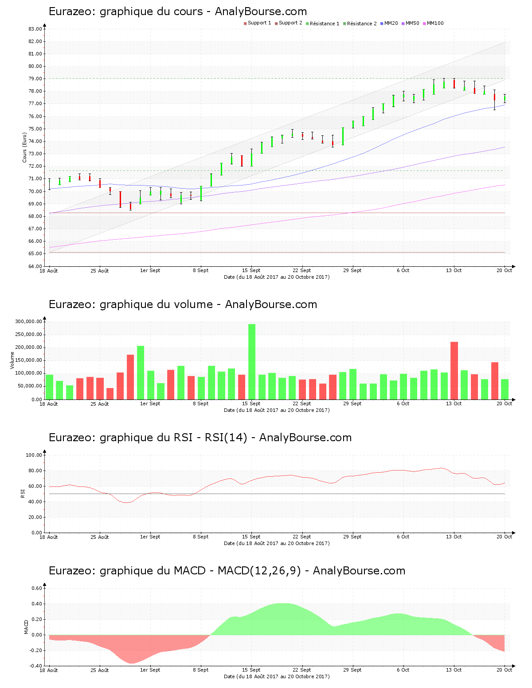This screenshot has width=532, height=688.
Task: Click the date range caption under the RSI chart
Action: pyautogui.click(x=277, y=543)
